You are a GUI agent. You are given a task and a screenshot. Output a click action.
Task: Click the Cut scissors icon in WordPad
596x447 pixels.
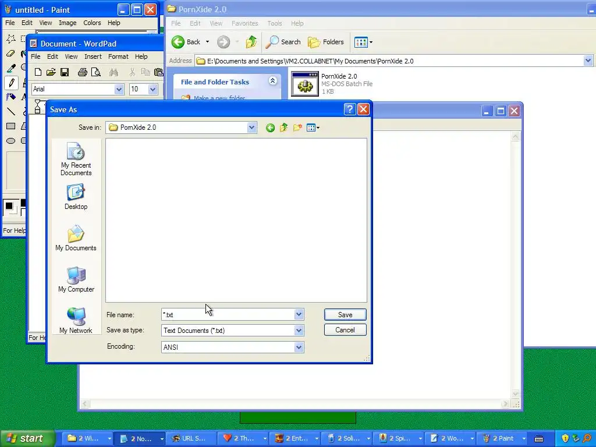[132, 72]
